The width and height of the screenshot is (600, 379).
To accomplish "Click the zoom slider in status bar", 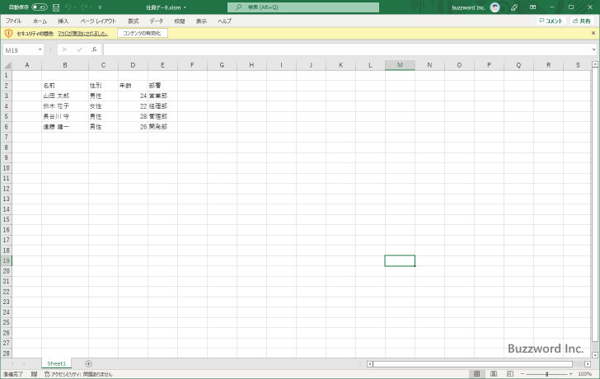I will (547, 374).
